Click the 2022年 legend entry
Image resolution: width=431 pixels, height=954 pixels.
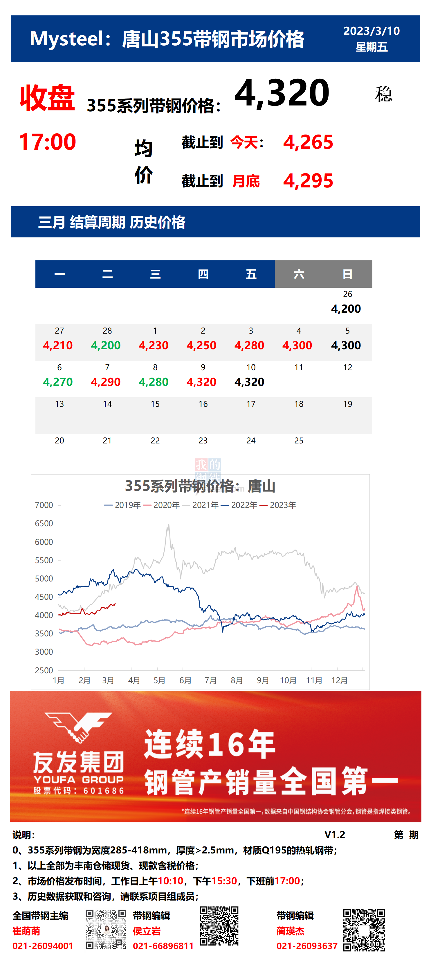click(x=239, y=505)
